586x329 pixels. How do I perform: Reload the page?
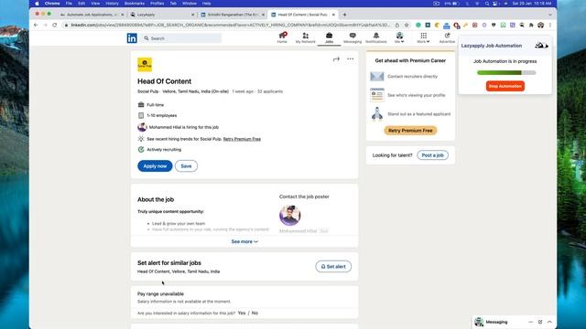point(55,25)
